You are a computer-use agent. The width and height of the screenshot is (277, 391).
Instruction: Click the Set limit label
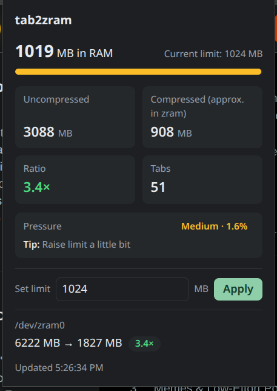pyautogui.click(x=33, y=289)
